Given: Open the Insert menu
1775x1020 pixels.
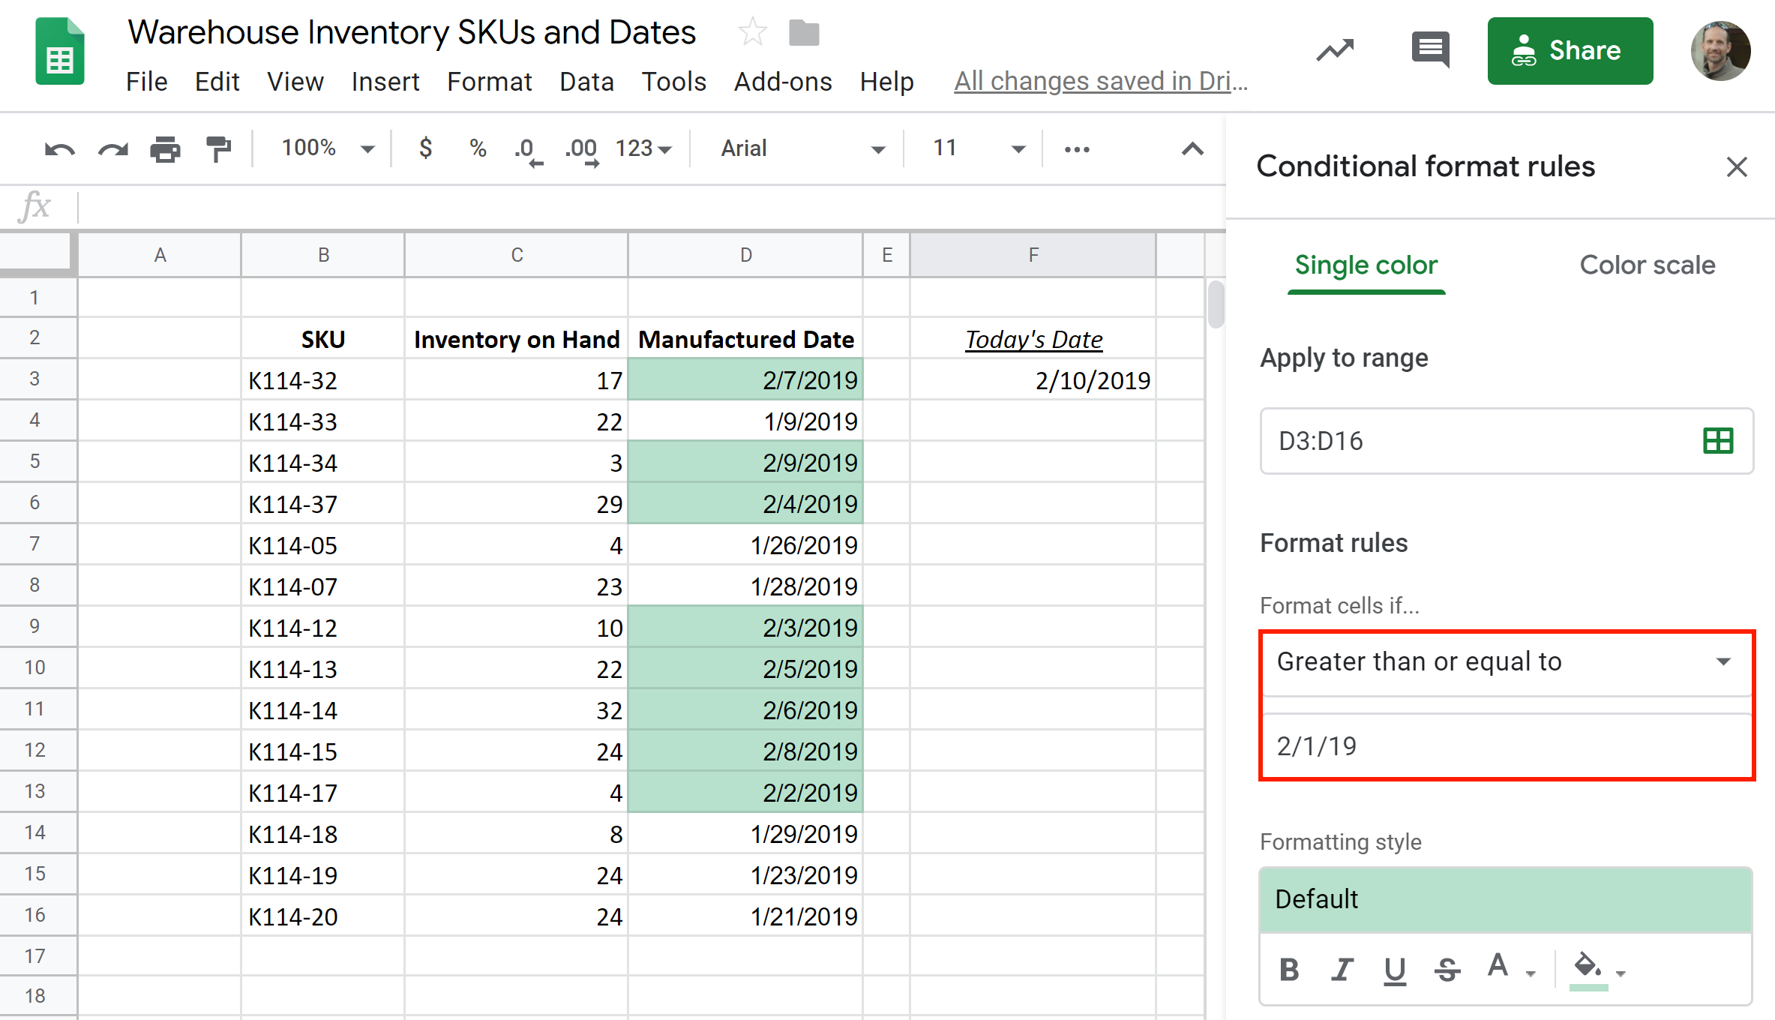Looking at the screenshot, I should [x=385, y=81].
